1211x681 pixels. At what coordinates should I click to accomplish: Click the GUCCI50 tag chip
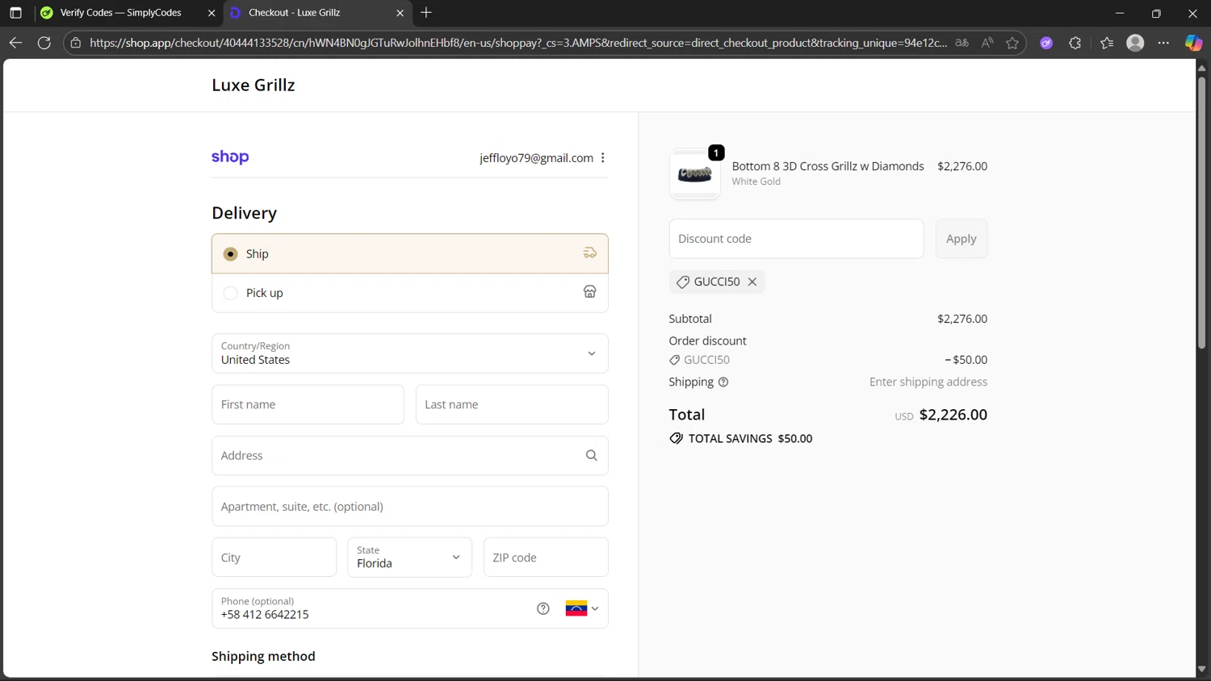coord(717,282)
